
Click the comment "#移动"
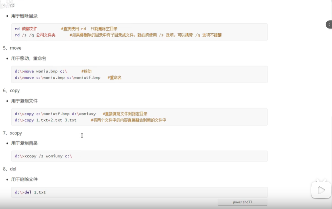coord(86,71)
